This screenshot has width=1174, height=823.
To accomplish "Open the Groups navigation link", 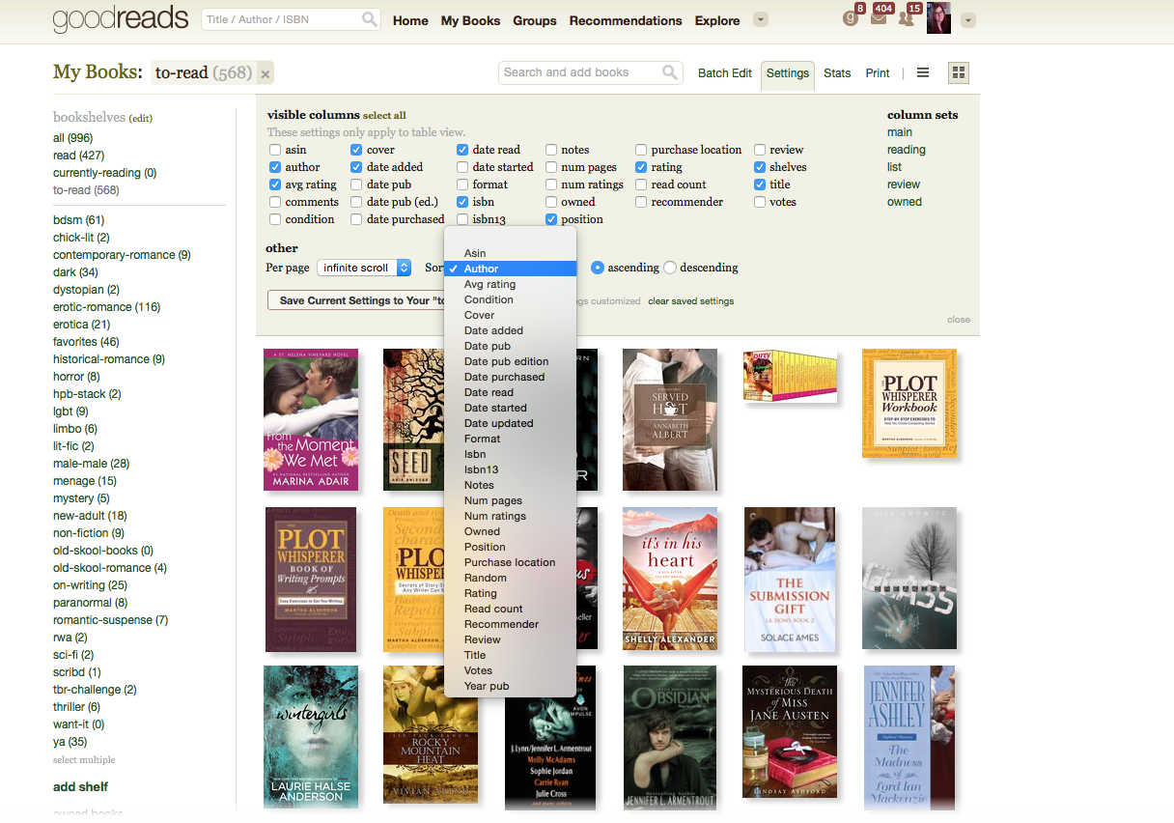I will point(535,20).
